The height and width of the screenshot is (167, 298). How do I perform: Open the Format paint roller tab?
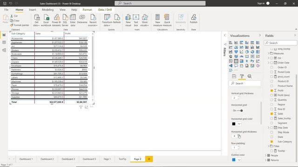coord(242,76)
